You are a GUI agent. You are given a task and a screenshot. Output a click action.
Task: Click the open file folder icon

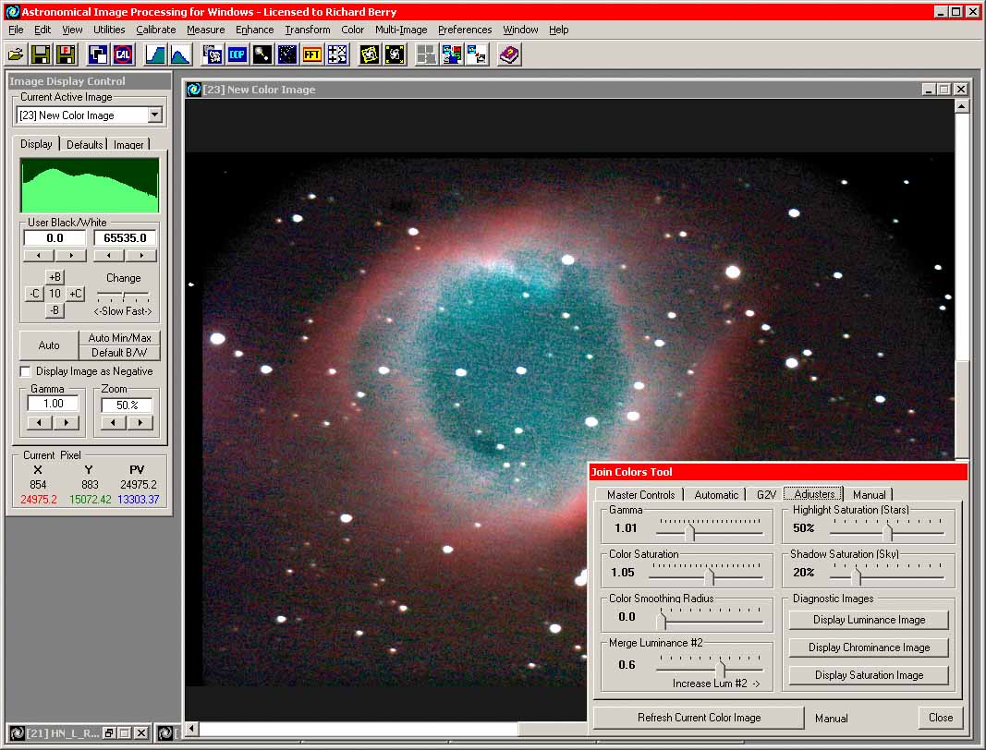[x=16, y=54]
